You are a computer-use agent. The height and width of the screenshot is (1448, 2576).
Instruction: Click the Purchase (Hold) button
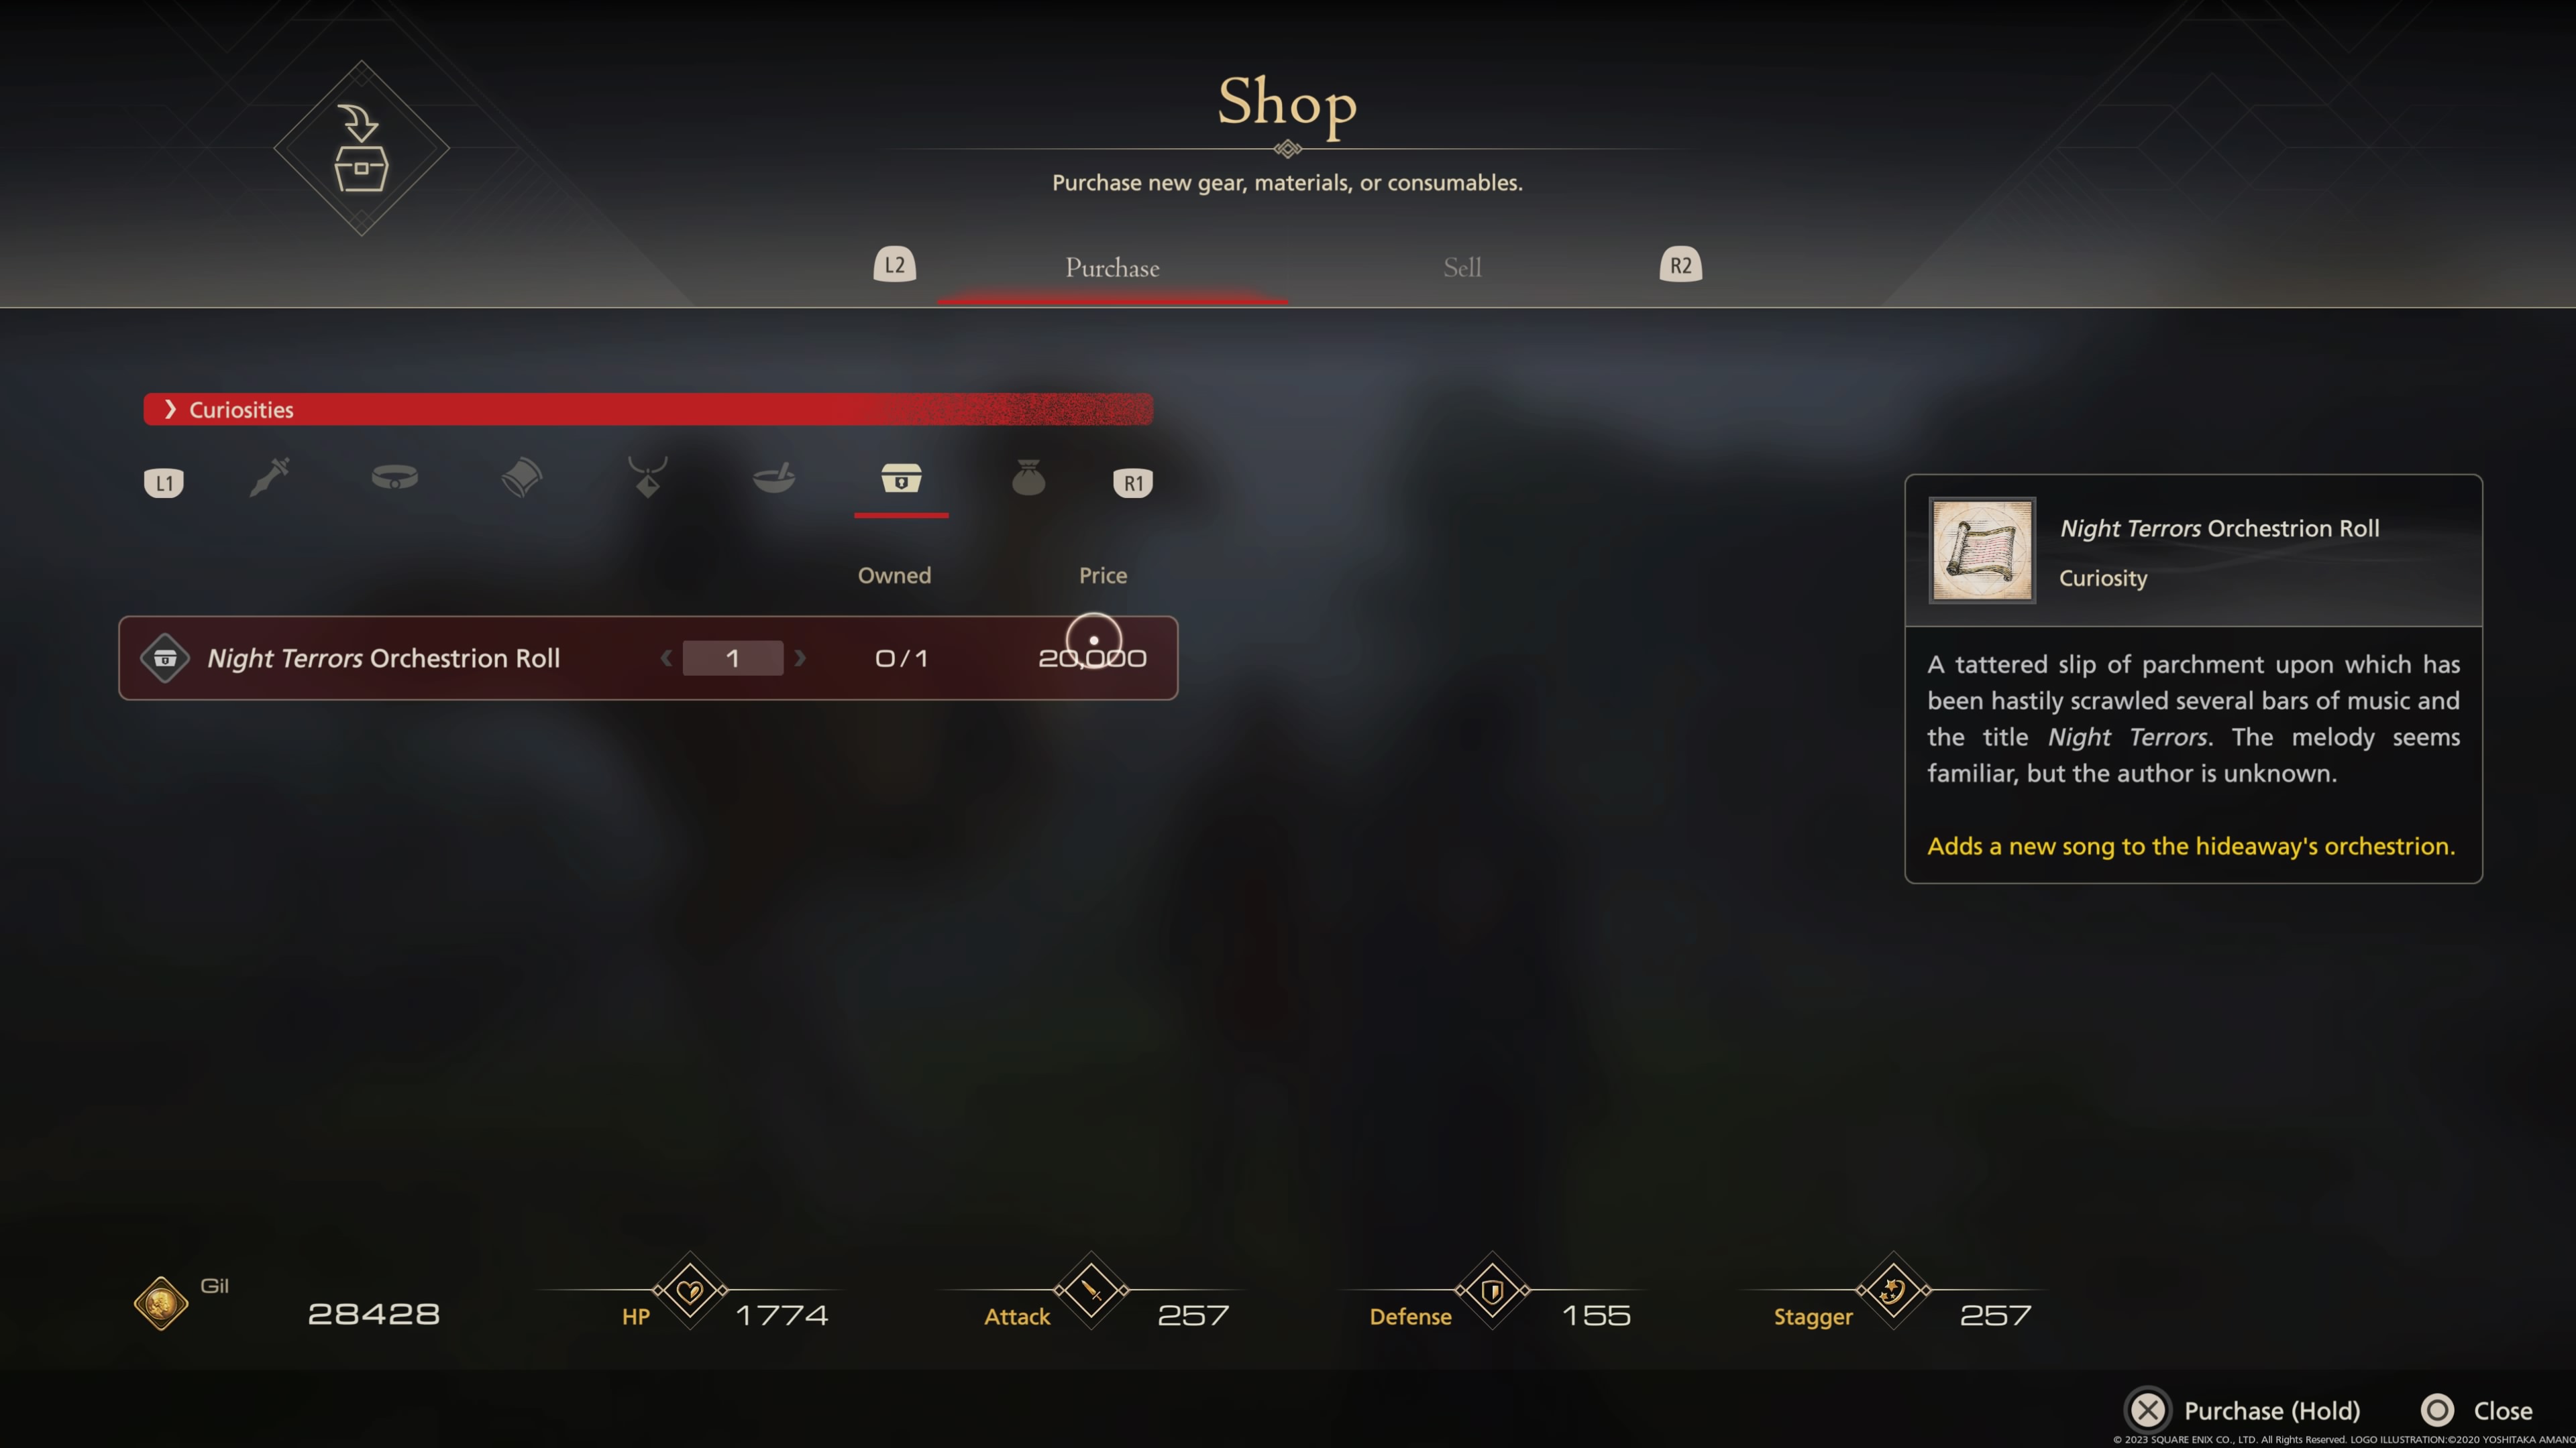pyautogui.click(x=2243, y=1410)
